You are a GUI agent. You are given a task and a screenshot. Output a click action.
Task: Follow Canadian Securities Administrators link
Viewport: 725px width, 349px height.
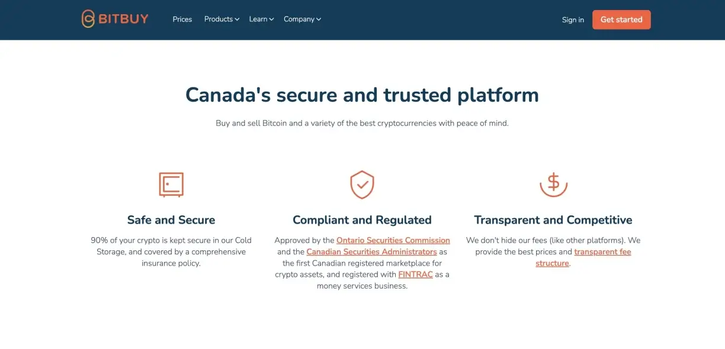point(371,252)
